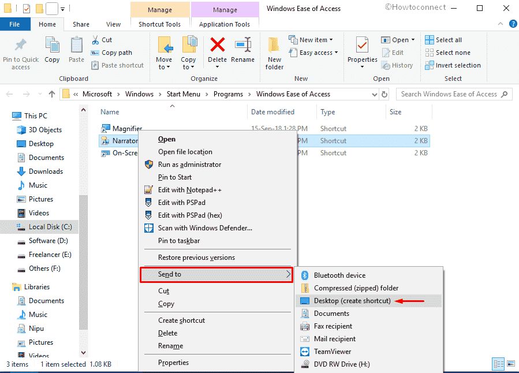Choose Edit with Notepad++
This screenshot has width=519, height=373.
pos(218,190)
